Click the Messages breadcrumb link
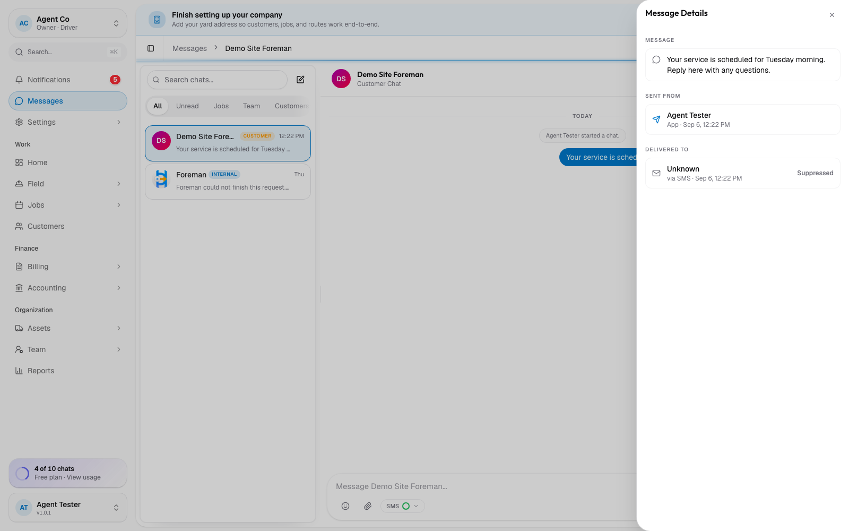The image size is (849, 531). (x=189, y=48)
